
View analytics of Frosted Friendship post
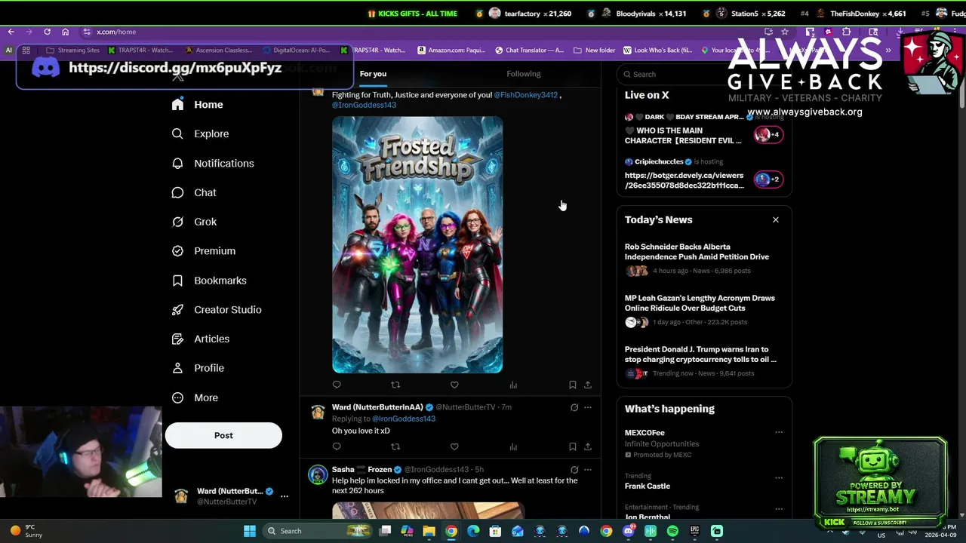(513, 385)
